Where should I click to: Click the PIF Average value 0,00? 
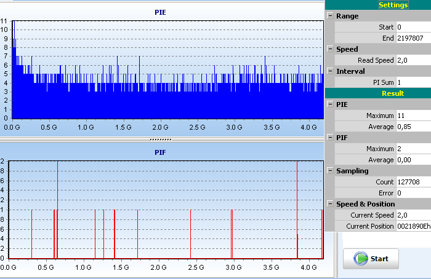click(413, 160)
